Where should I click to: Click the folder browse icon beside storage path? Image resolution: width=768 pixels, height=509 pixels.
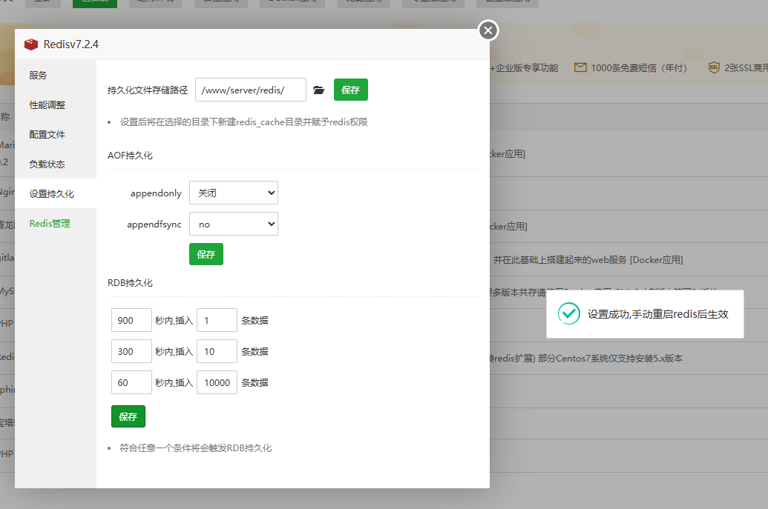pos(319,90)
